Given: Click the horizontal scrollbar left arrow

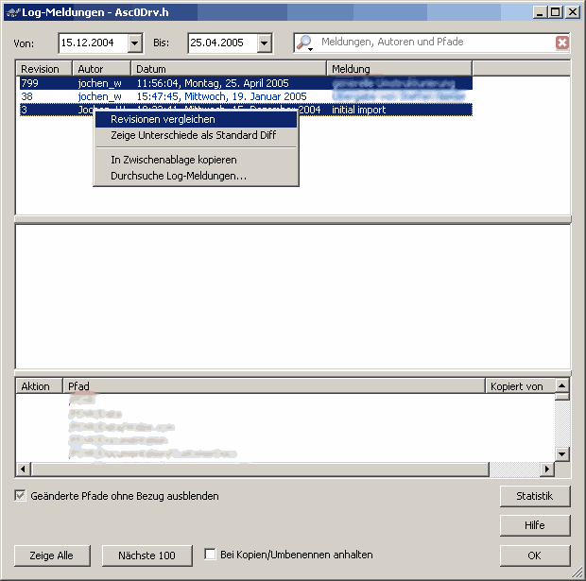Looking at the screenshot, I should point(24,469).
